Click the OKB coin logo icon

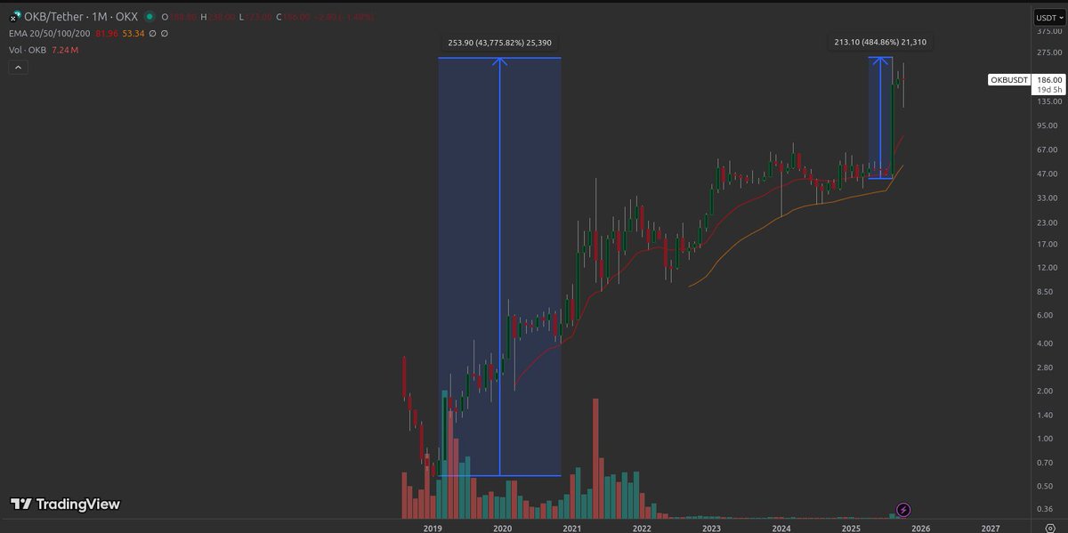16,16
